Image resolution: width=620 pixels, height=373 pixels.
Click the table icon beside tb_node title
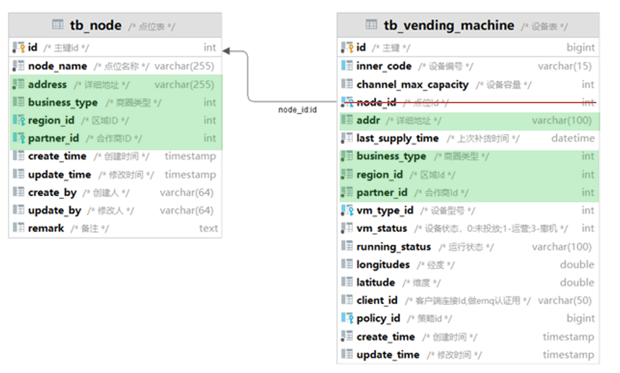point(58,25)
